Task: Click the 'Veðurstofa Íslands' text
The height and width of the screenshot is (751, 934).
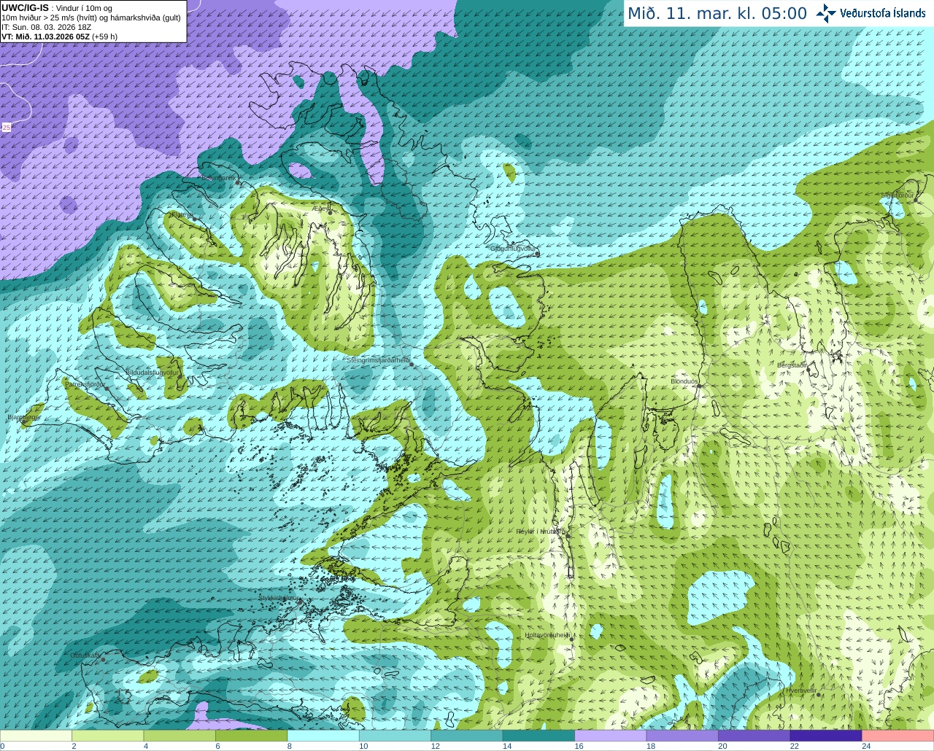Action: click(x=882, y=13)
